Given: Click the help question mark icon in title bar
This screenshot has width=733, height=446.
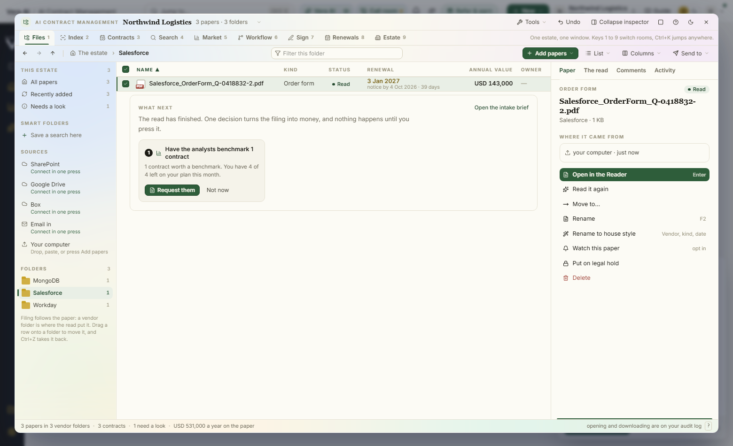Looking at the screenshot, I should [676, 22].
